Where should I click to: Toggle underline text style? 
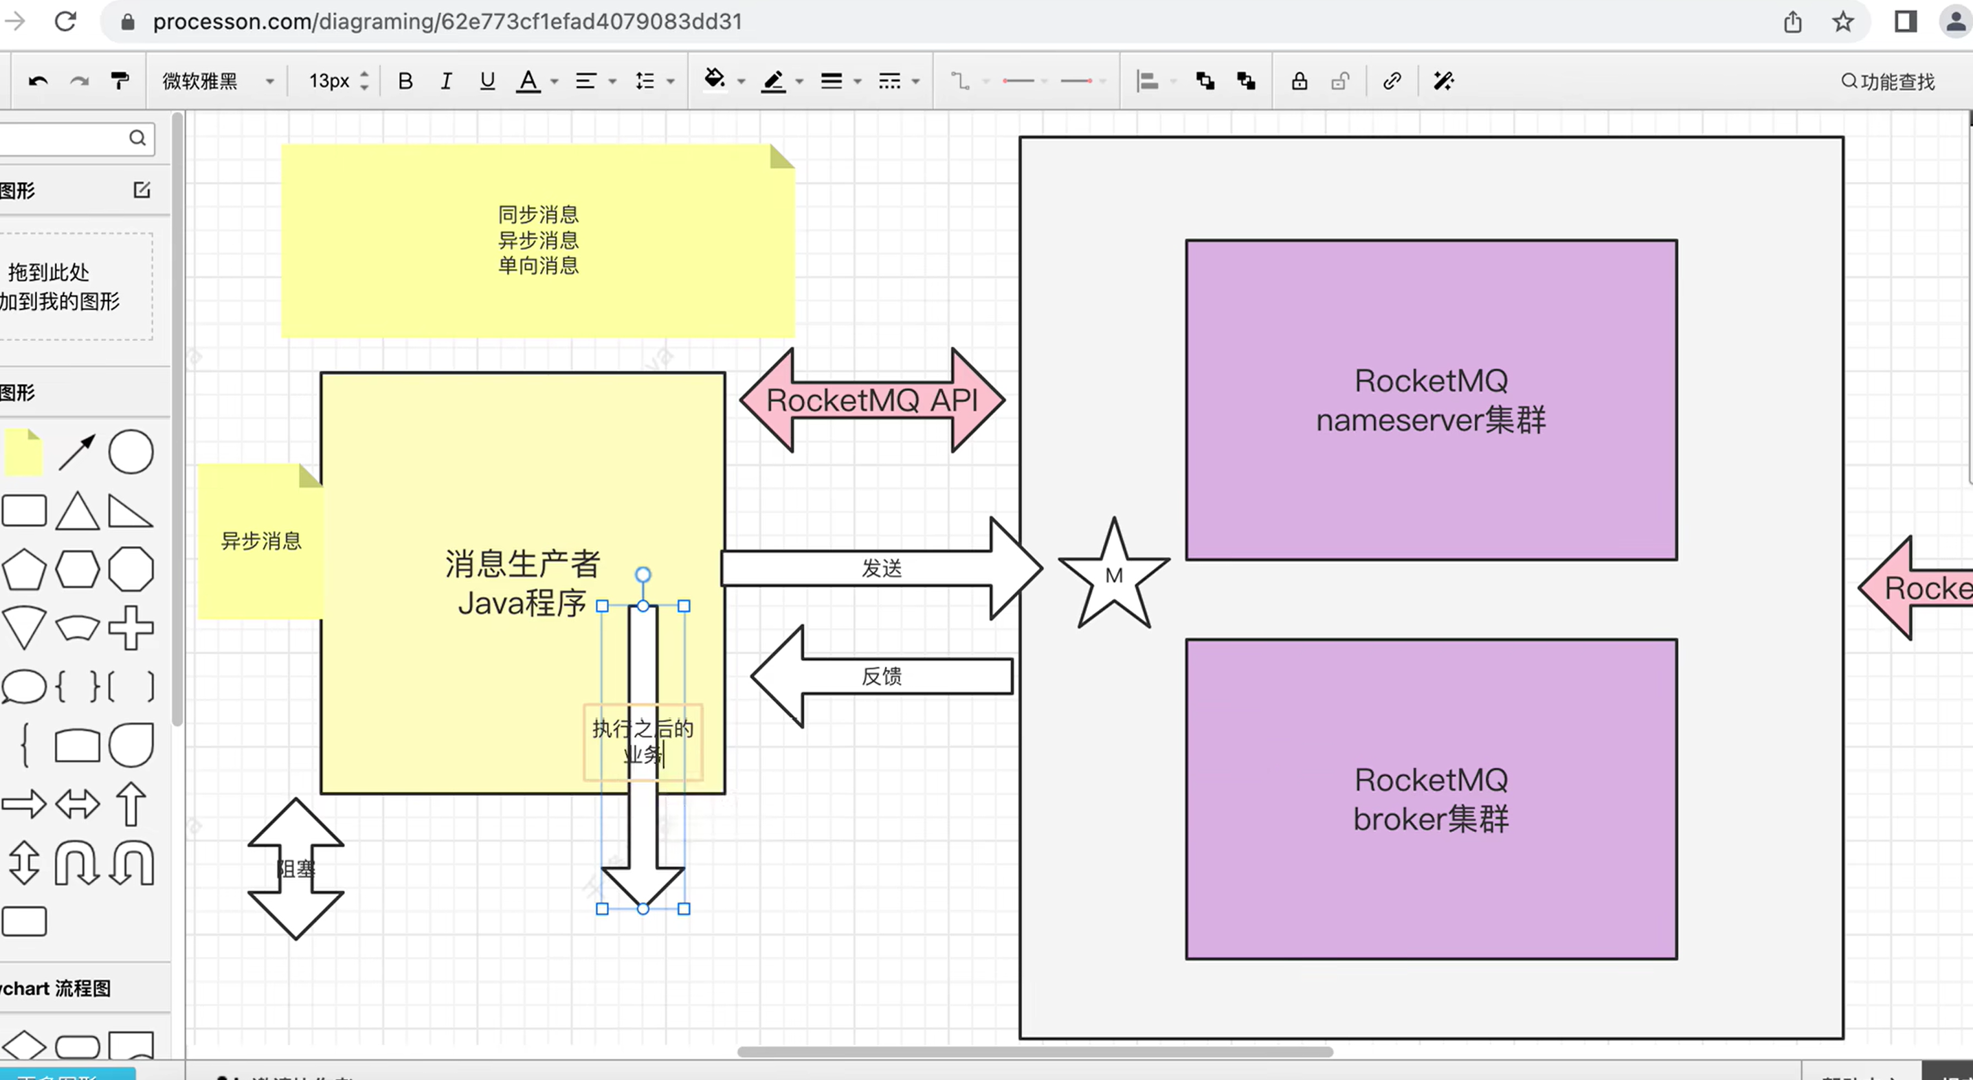pos(487,81)
